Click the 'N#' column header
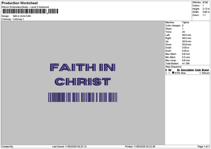 [x=170, y=70]
